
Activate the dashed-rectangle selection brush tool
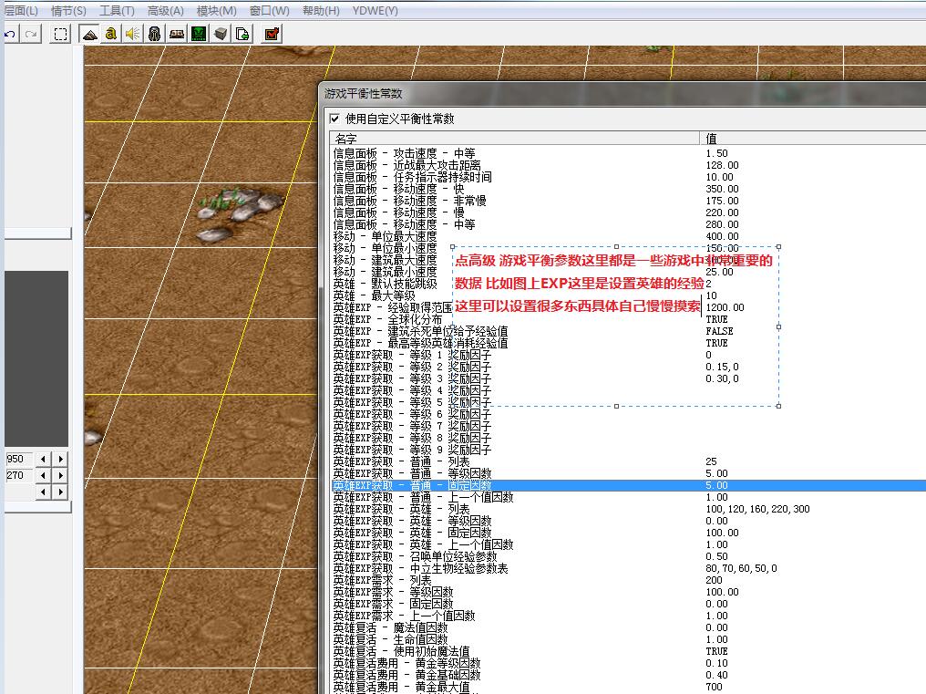[x=60, y=34]
